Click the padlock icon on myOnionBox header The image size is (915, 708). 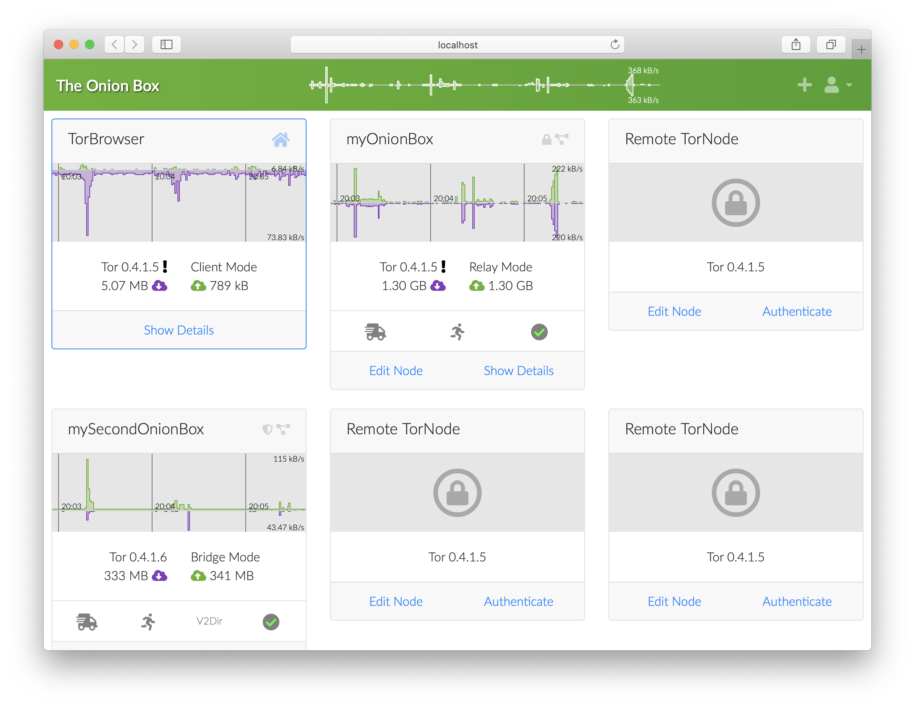point(546,140)
